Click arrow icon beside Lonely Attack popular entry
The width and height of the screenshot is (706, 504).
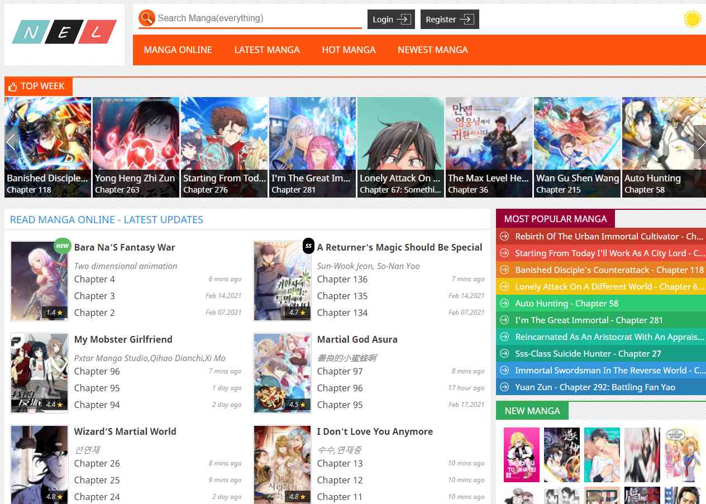tap(504, 286)
